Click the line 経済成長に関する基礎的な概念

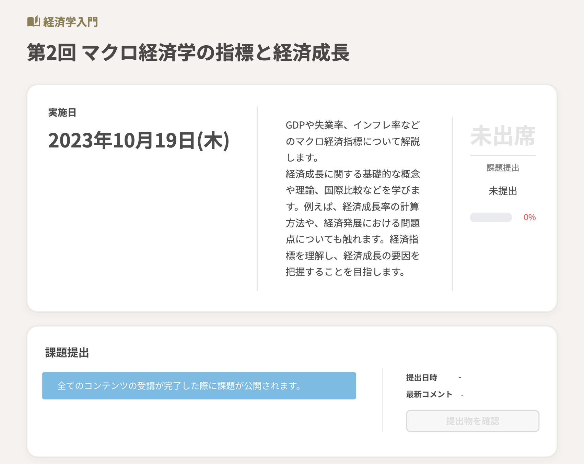coord(352,174)
